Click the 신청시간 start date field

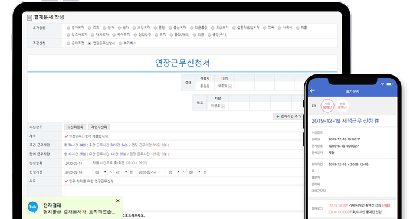click(x=77, y=172)
